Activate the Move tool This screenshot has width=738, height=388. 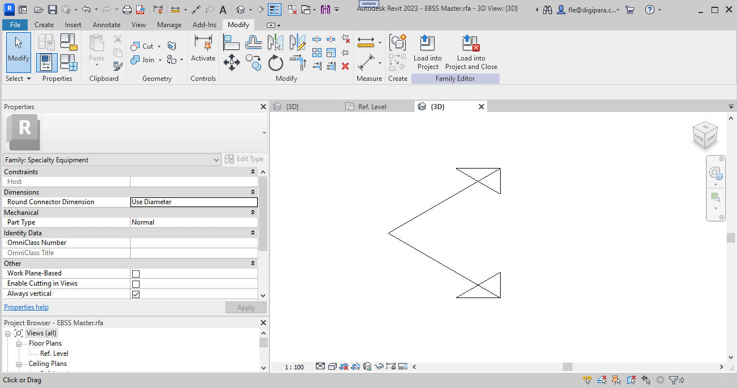click(x=231, y=63)
